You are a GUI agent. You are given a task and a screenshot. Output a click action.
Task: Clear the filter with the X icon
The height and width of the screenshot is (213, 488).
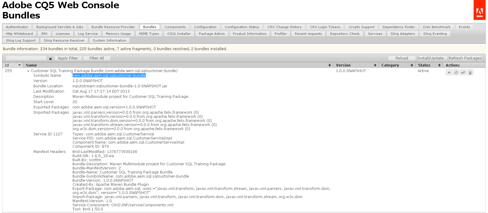coord(50,59)
